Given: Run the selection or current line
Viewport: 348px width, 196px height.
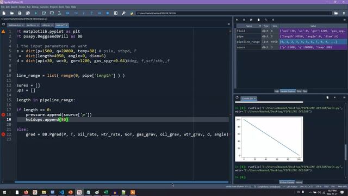Looking at the screenshot, I should [59, 13].
